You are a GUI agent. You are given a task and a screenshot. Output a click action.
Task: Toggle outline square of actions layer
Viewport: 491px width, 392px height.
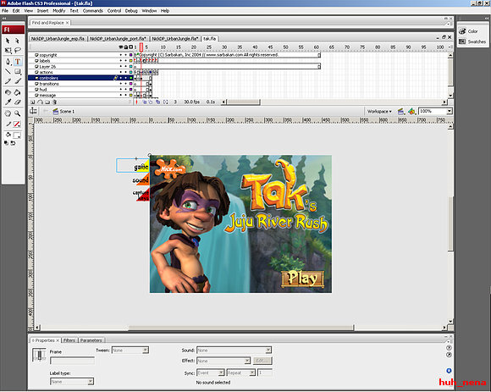[x=131, y=72]
